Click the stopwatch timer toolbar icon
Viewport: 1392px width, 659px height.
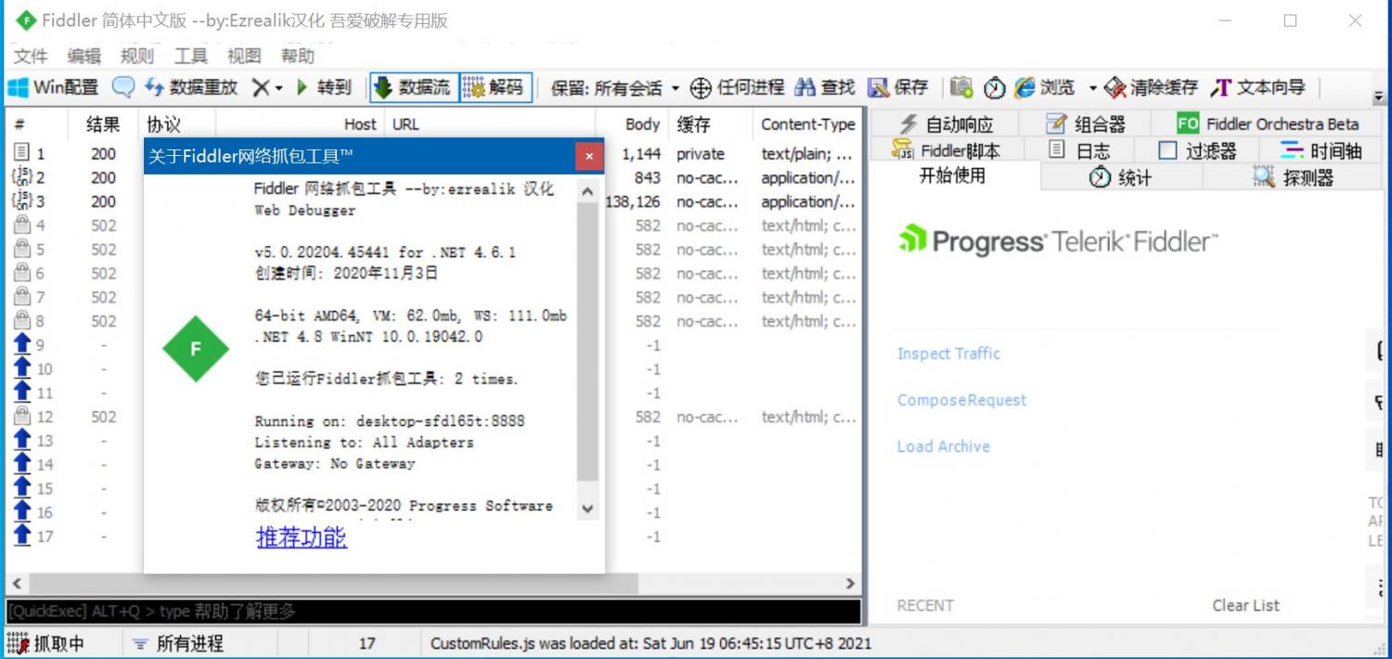point(995,88)
